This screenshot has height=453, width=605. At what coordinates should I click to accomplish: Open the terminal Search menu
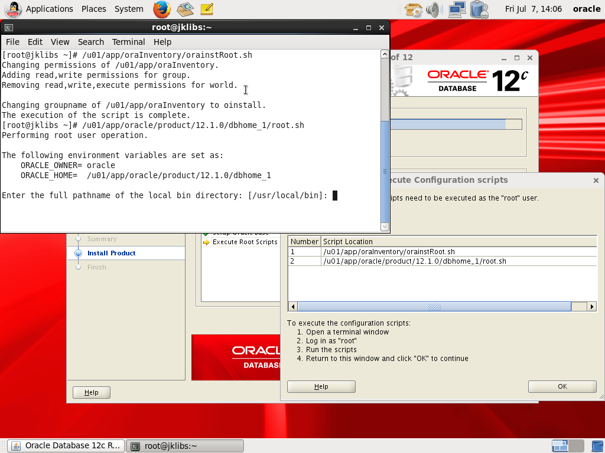(91, 42)
